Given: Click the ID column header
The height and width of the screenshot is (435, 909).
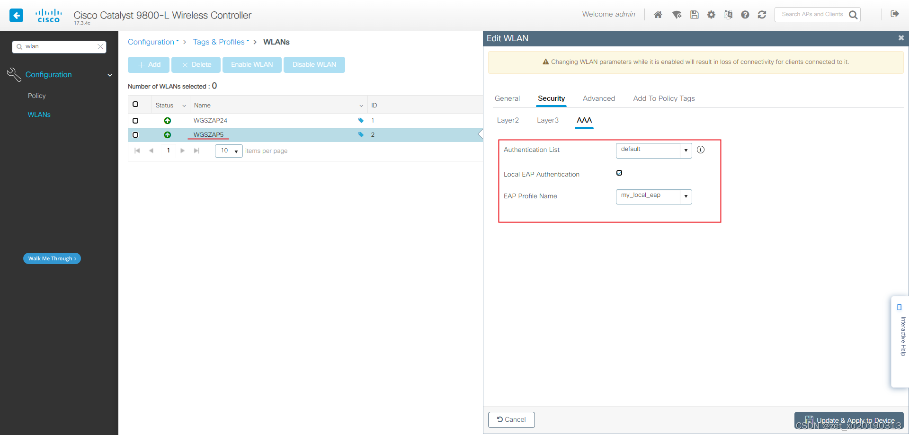Looking at the screenshot, I should pyautogui.click(x=374, y=106).
